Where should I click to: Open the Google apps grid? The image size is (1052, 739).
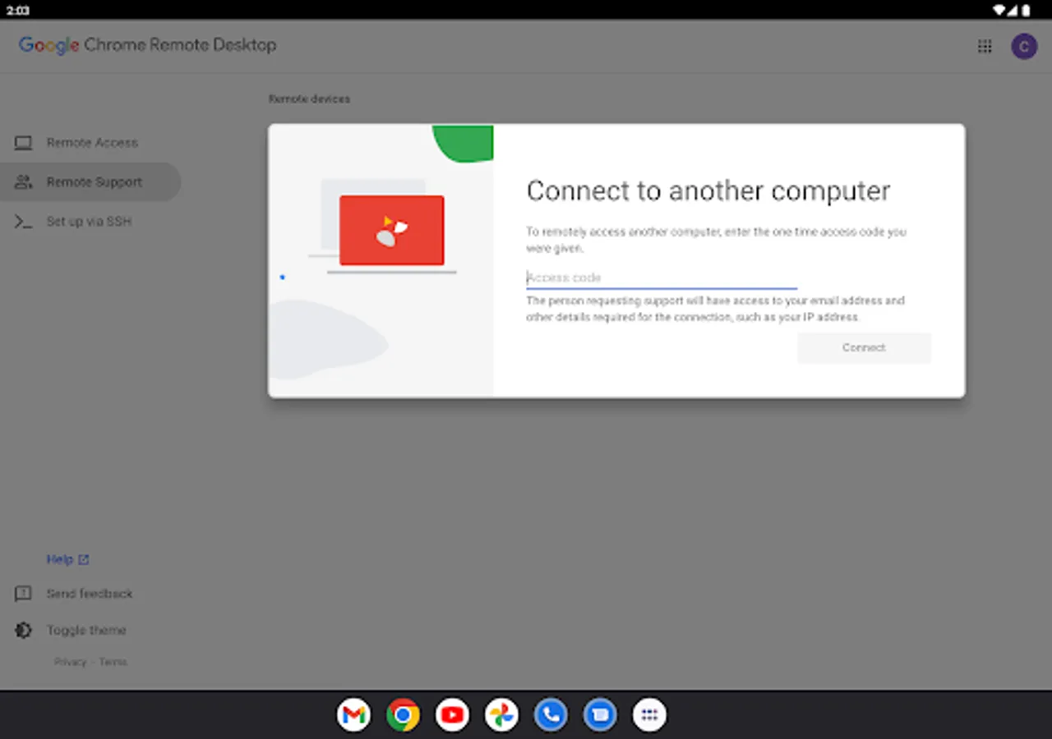coord(985,46)
